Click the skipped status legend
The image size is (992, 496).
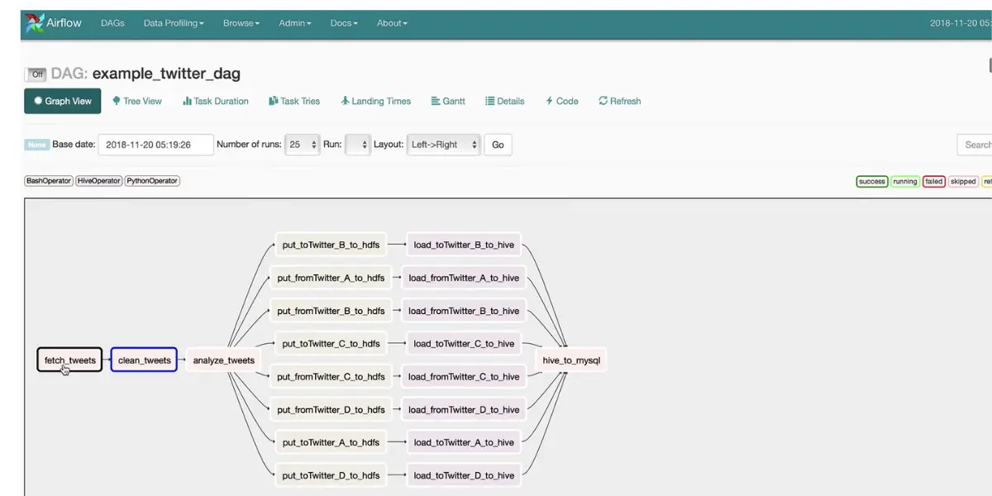pos(963,181)
